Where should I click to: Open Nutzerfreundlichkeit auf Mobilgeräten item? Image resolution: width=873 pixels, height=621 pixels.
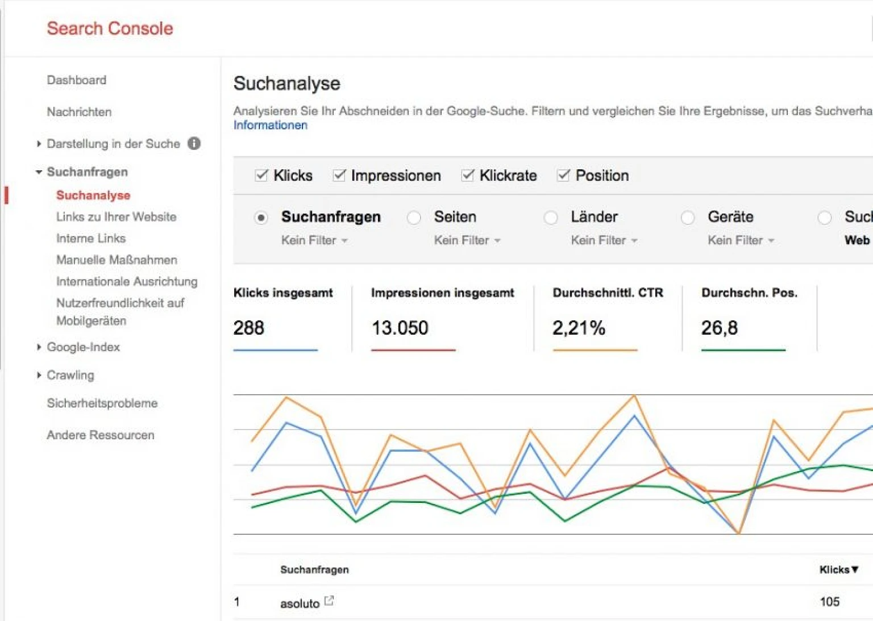coord(120,311)
